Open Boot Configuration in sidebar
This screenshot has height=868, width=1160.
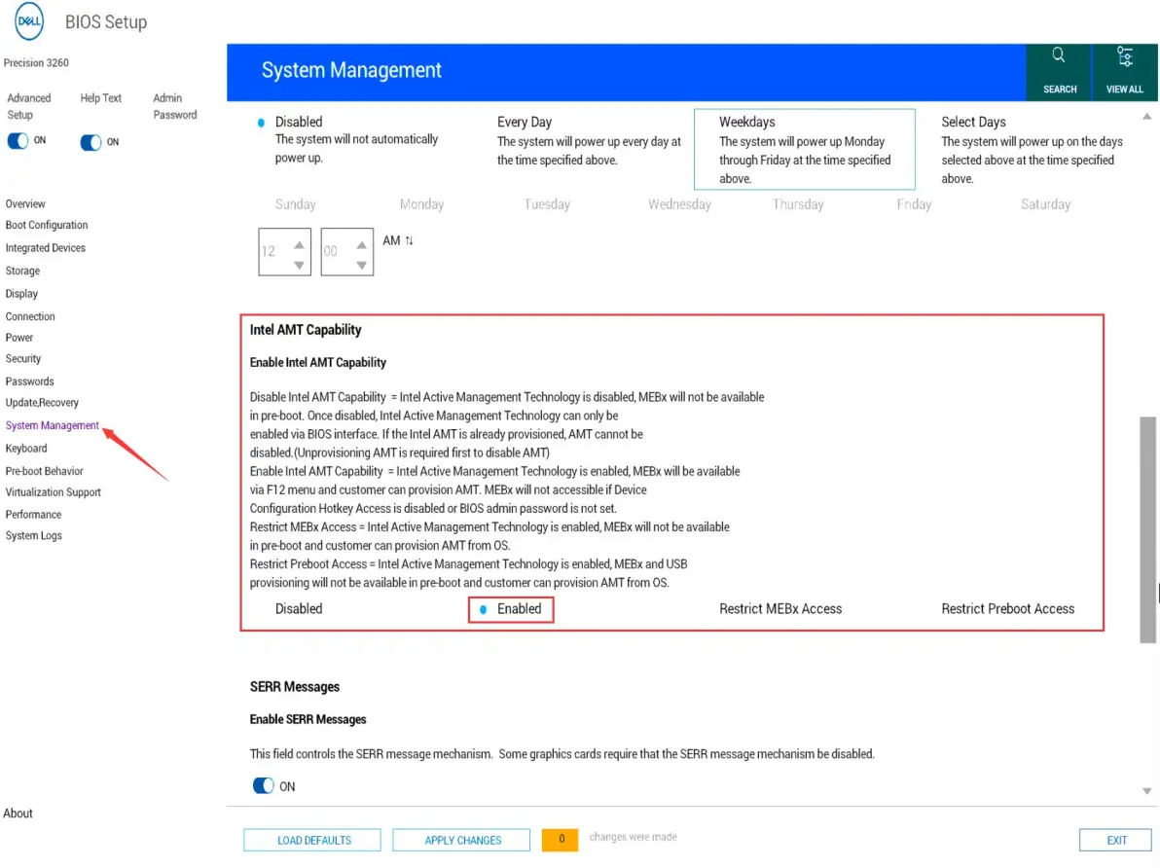tap(47, 226)
